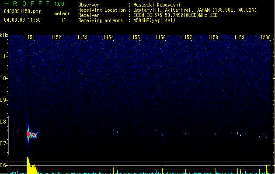The image size is (275, 174).
Task: Click the 1155 time marker
Action: click(x=135, y=37)
